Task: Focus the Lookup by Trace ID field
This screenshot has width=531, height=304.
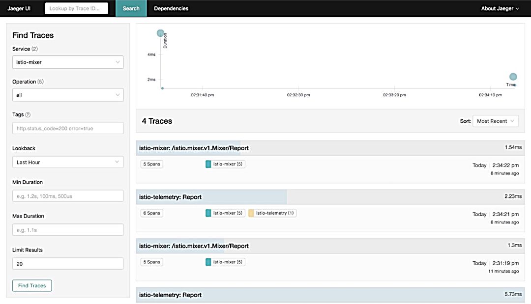Action: coord(77,8)
